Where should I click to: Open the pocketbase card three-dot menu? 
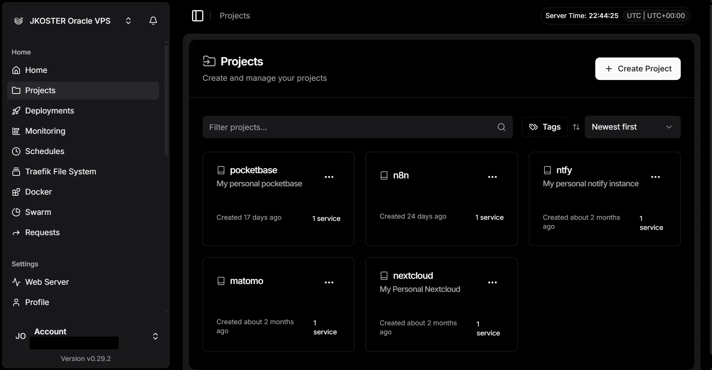[x=329, y=177]
